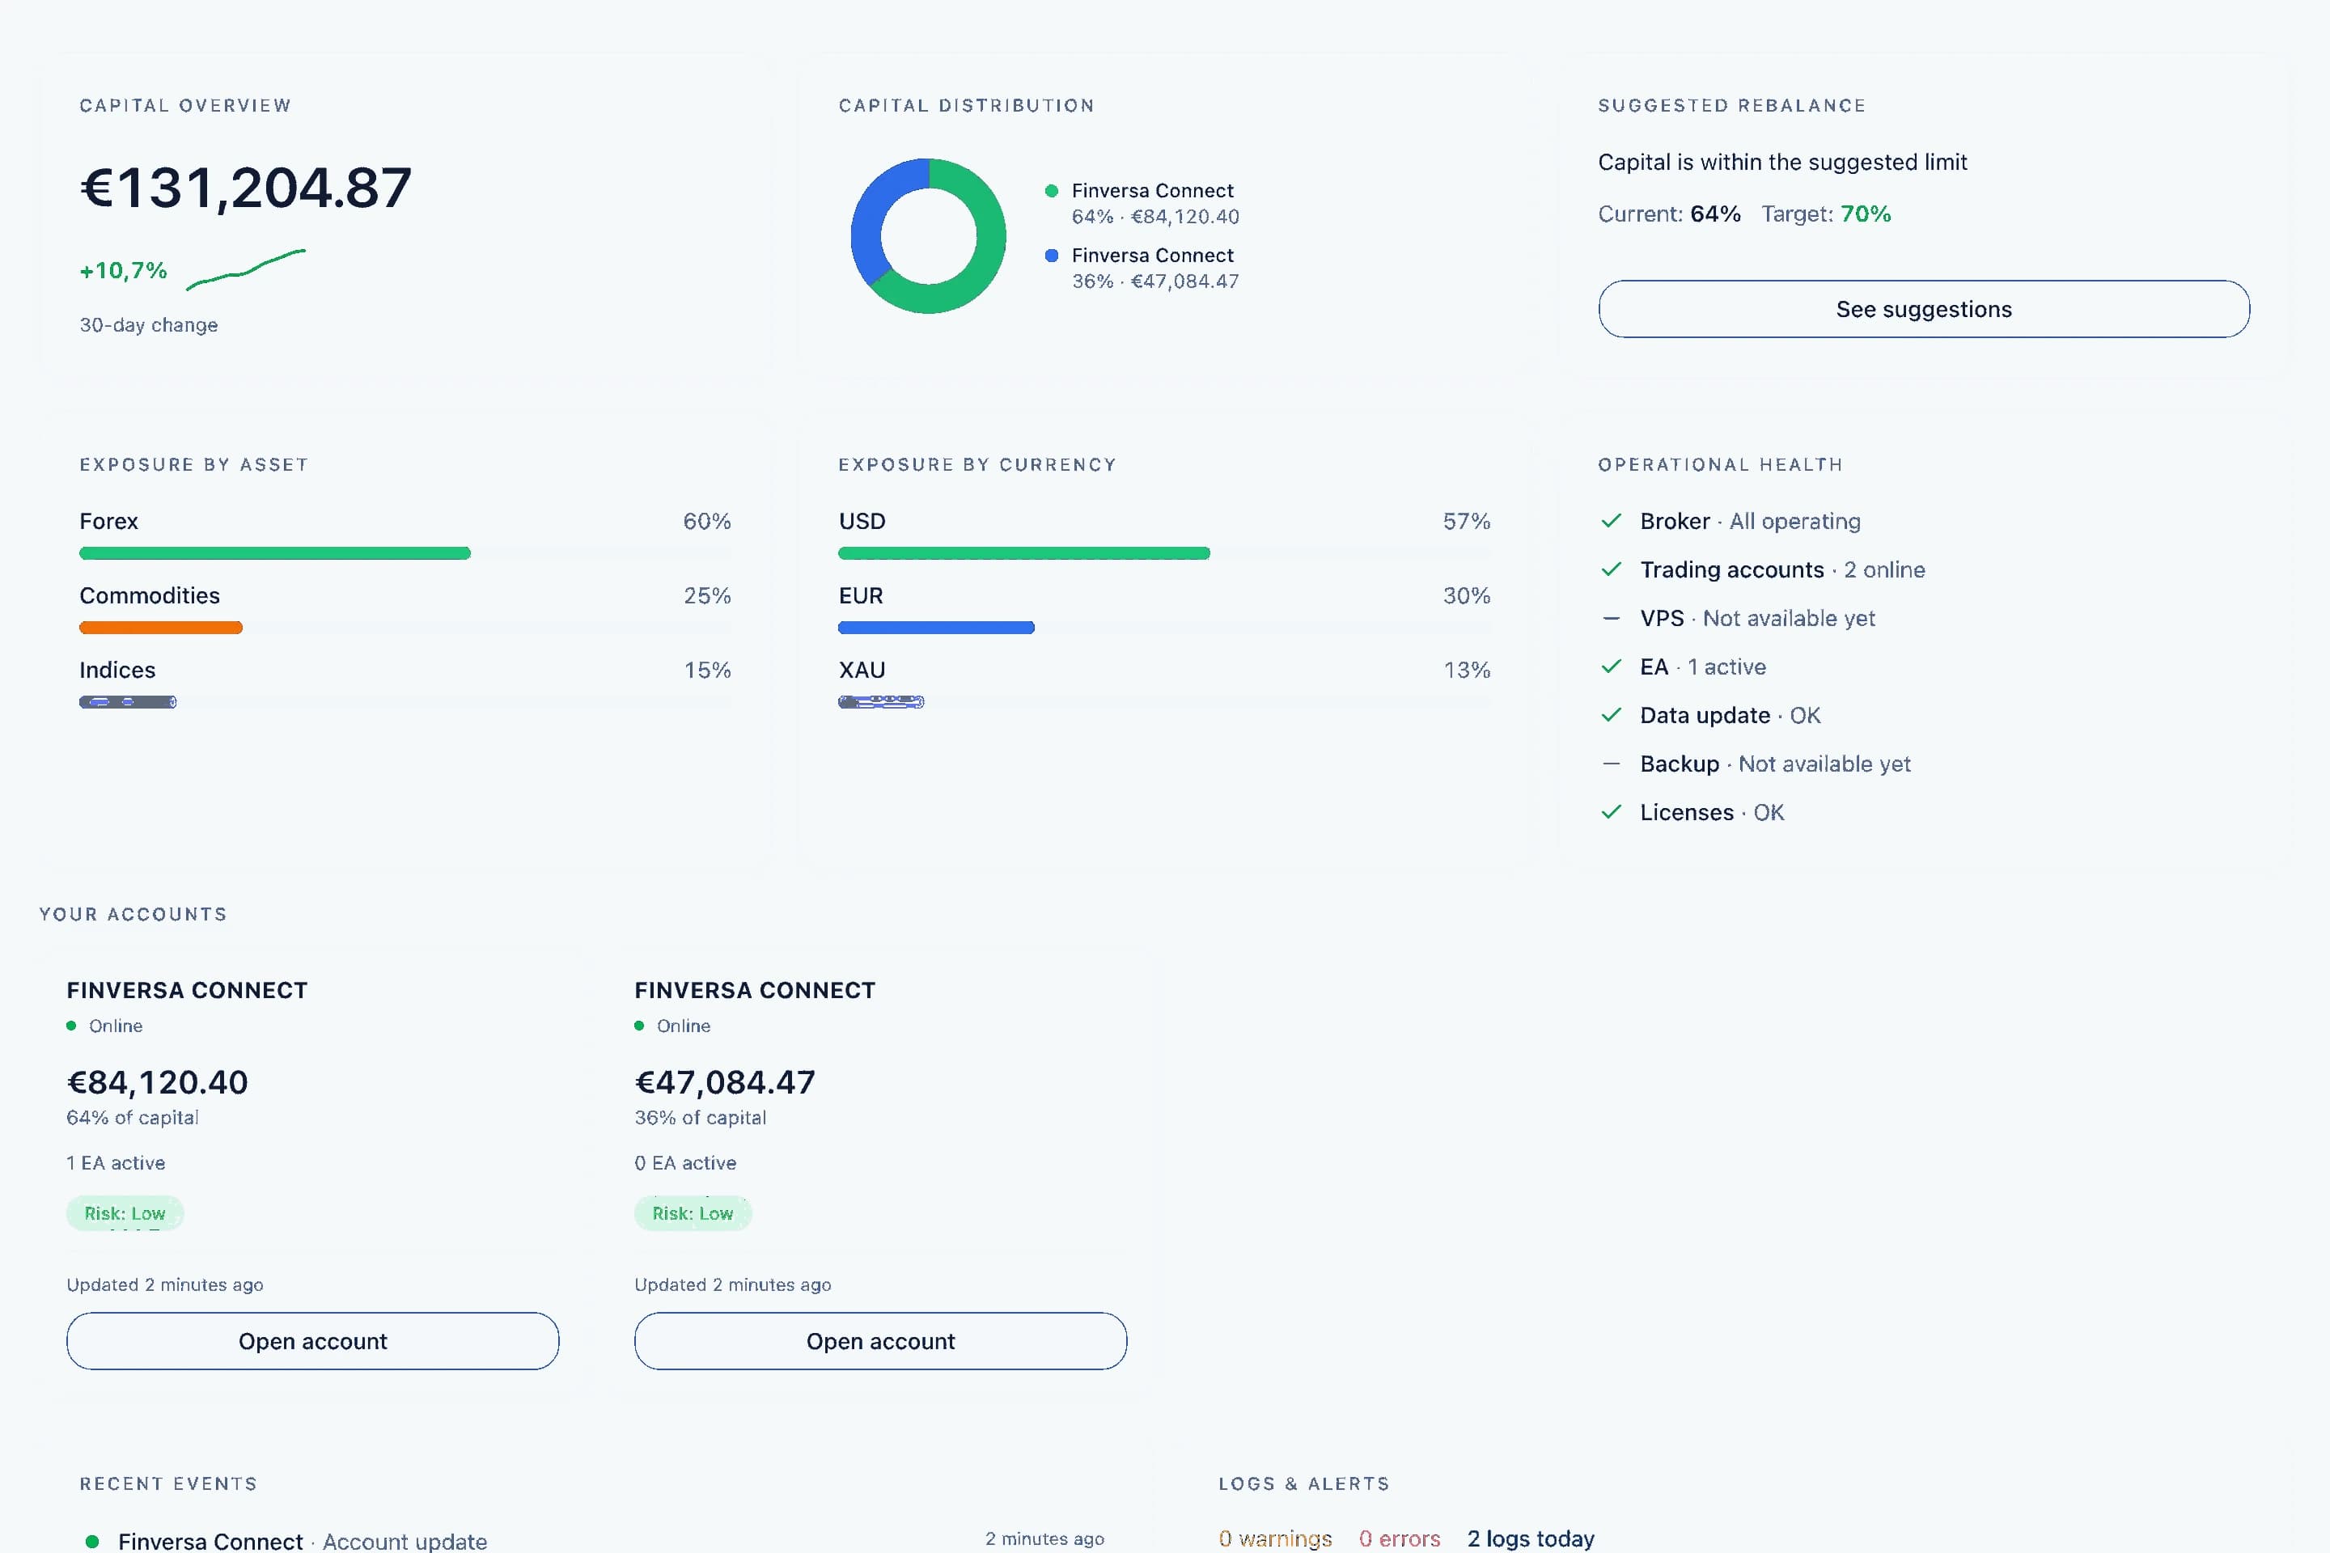
Task: Select the Risk: Low badge on first account
Action: point(125,1213)
